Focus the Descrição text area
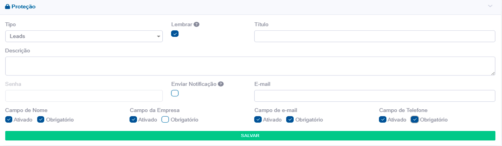 250,66
